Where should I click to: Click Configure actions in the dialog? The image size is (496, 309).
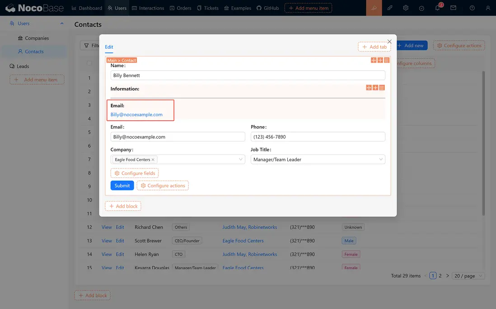click(x=163, y=186)
